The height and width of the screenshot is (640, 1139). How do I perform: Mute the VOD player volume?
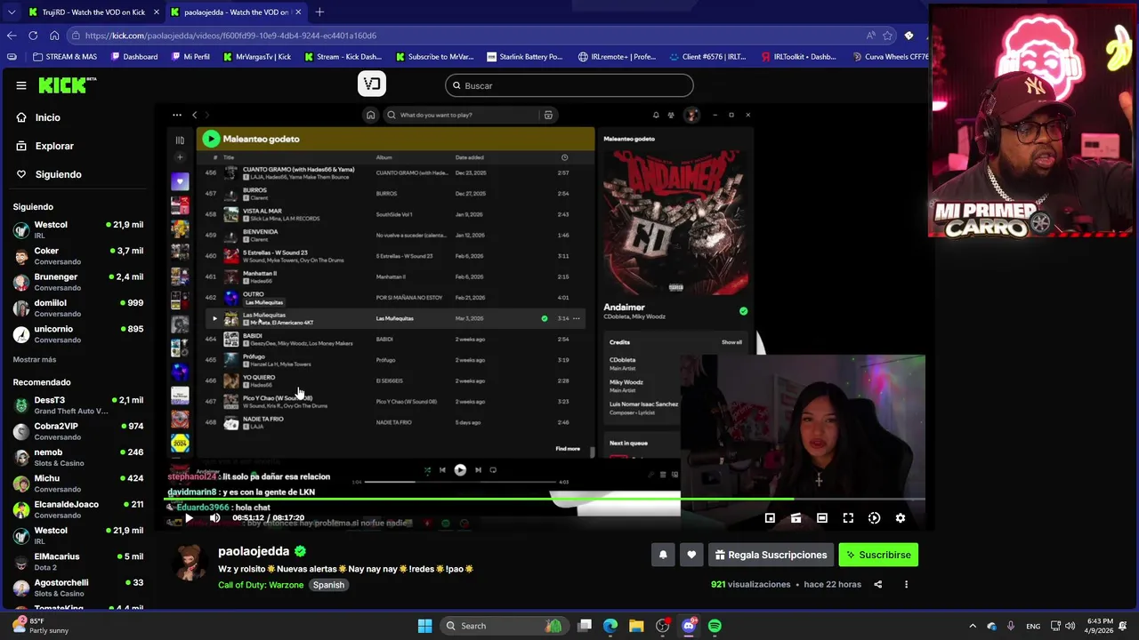point(214,517)
